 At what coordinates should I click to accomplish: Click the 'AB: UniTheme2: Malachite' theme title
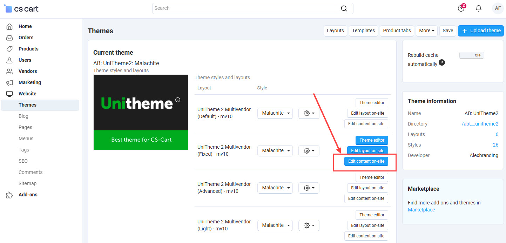(x=126, y=63)
